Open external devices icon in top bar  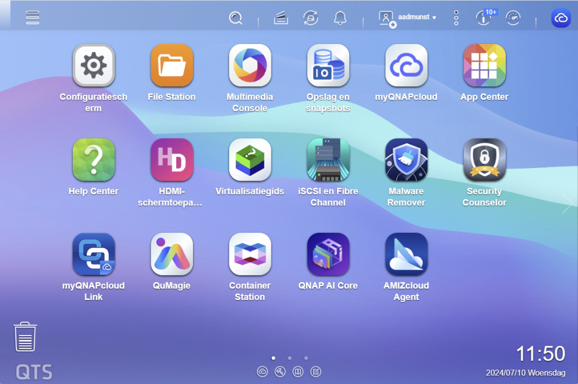(310, 17)
